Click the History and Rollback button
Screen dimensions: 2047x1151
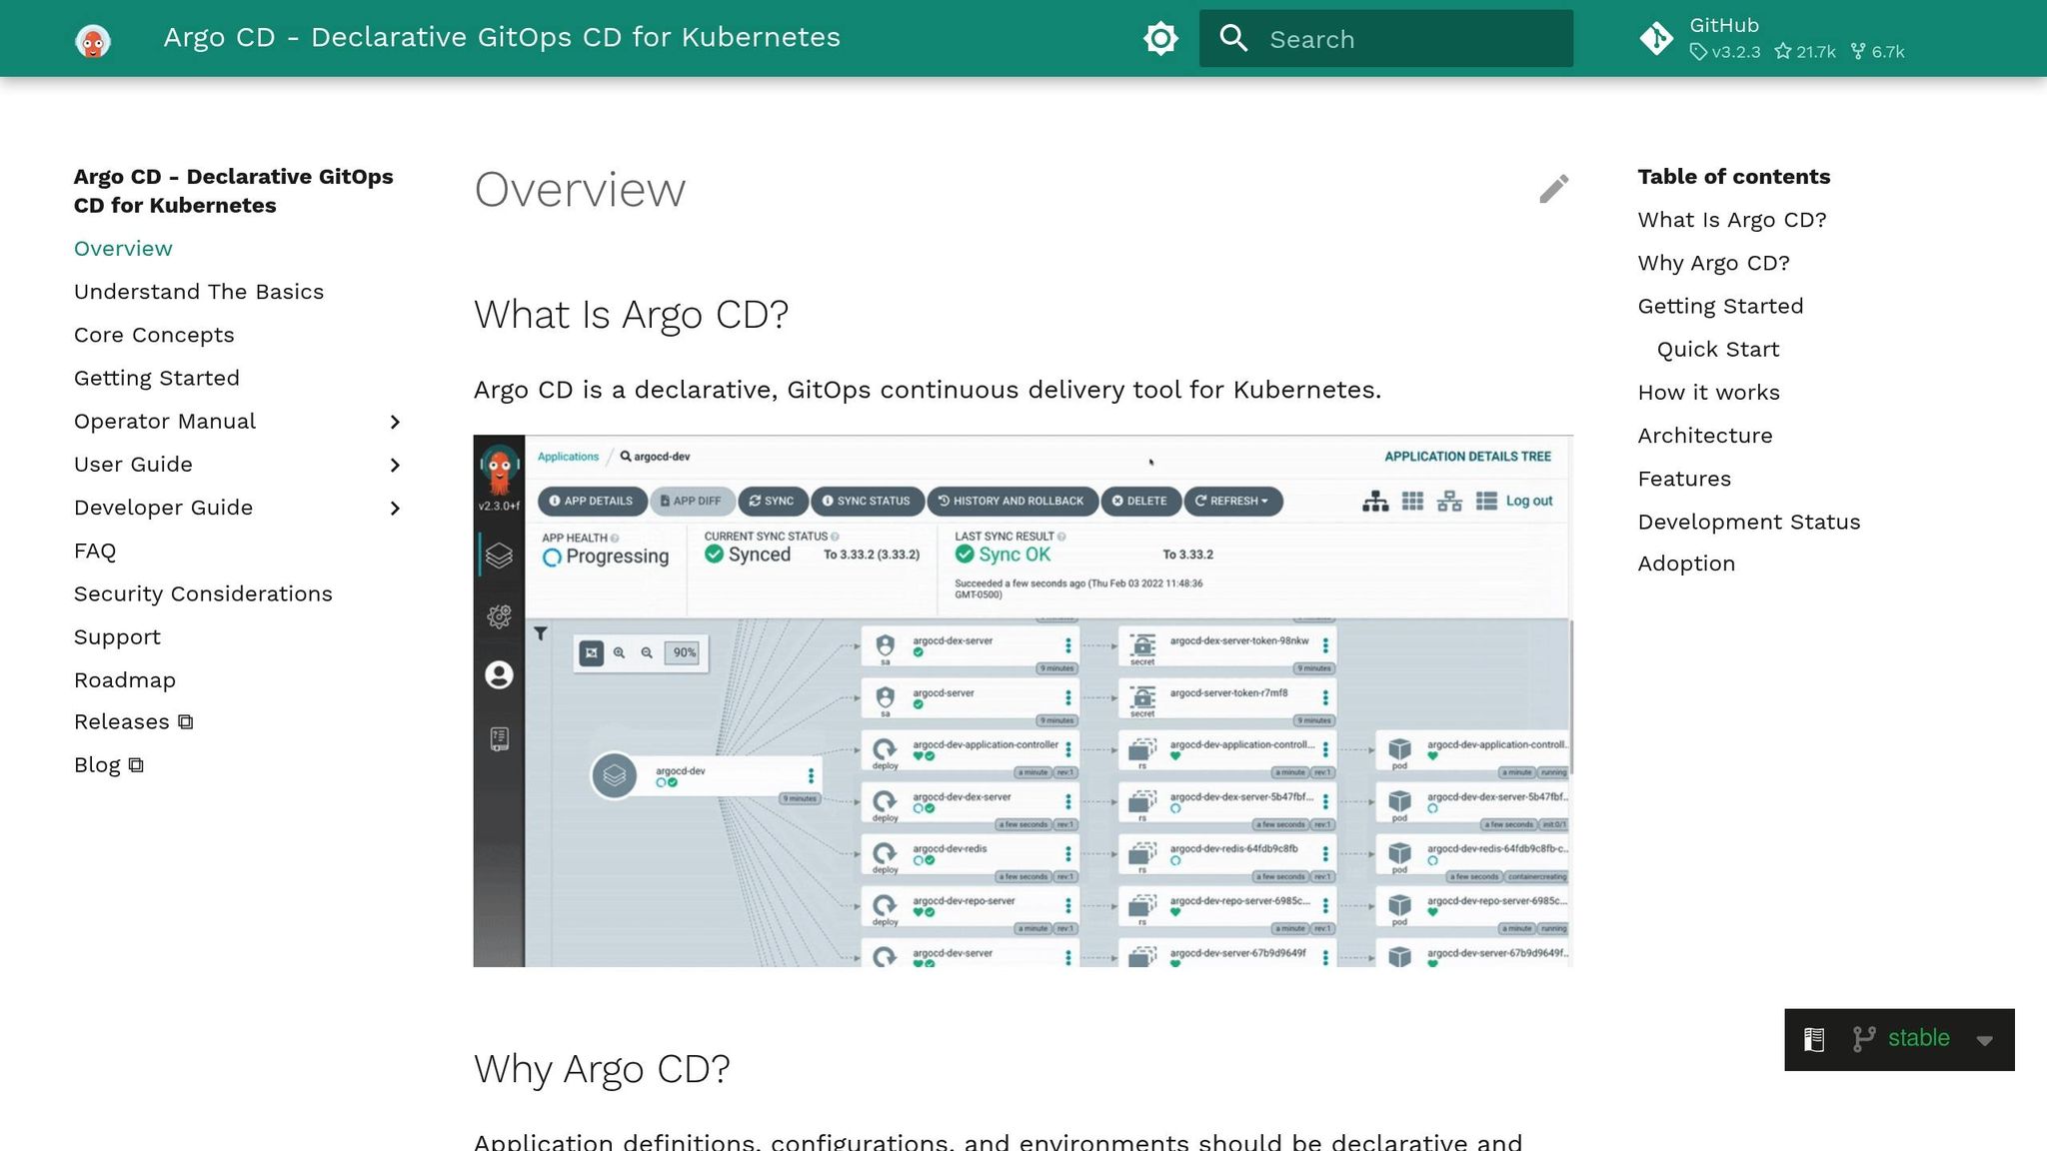[x=1012, y=501]
